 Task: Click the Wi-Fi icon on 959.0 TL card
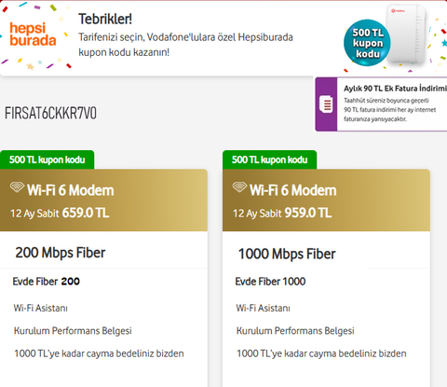click(239, 187)
